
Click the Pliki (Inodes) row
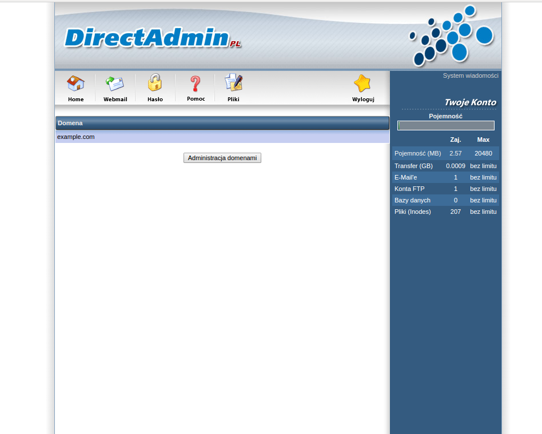[445, 212]
